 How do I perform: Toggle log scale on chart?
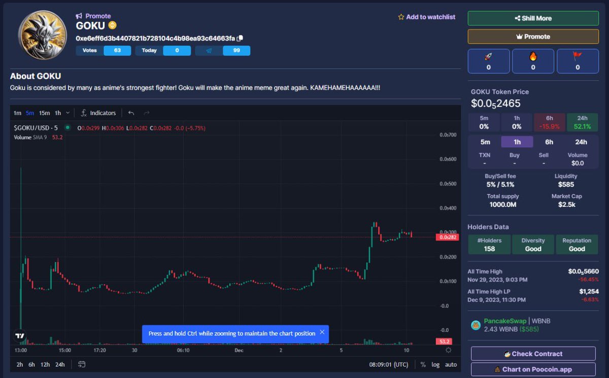click(x=435, y=364)
